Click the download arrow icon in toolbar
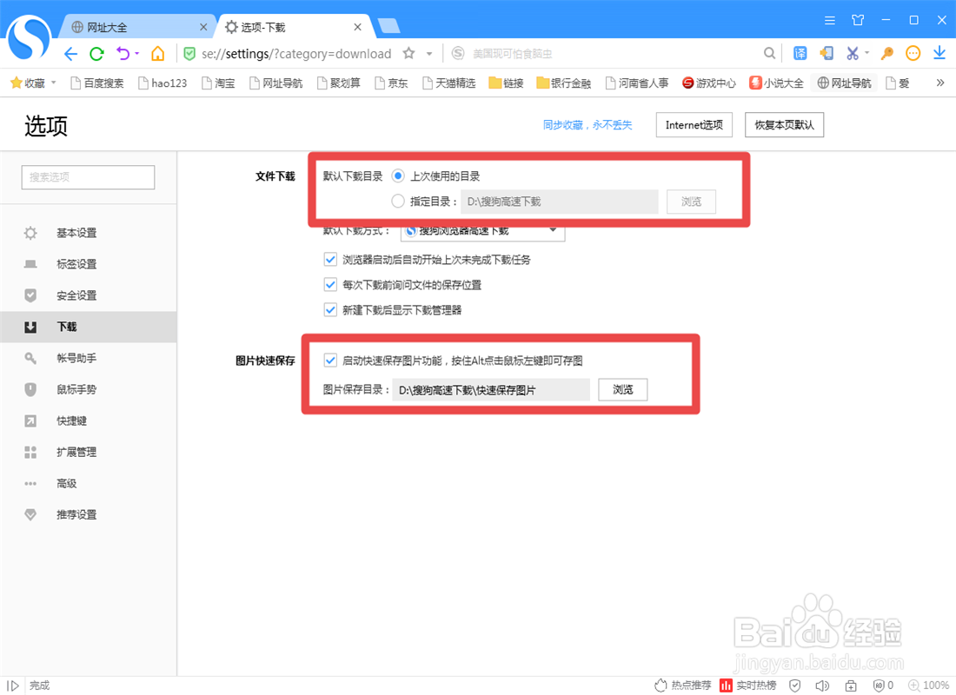956x695 pixels. point(939,52)
